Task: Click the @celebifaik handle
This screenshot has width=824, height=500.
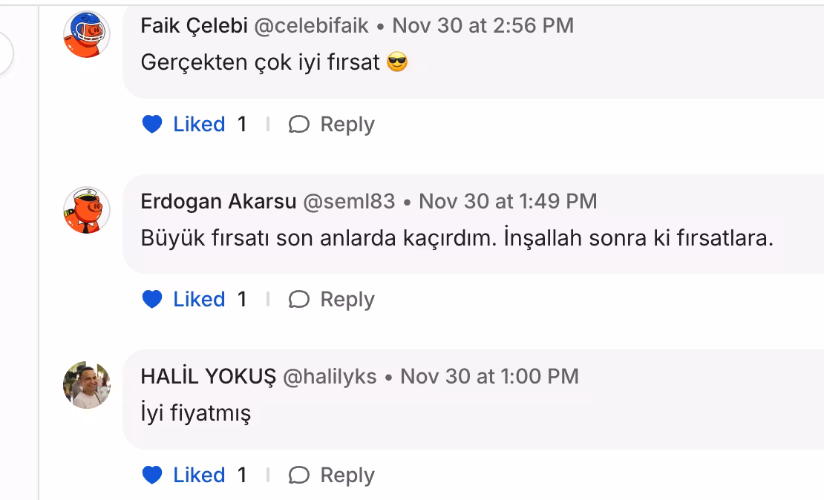Action: (312, 25)
